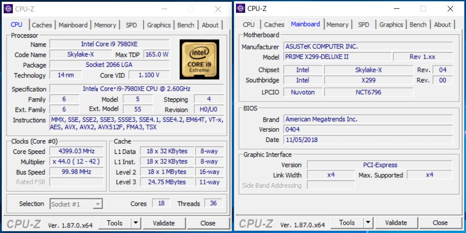Open the Caches tab in left window
This screenshot has width=466, height=233.
click(x=42, y=25)
